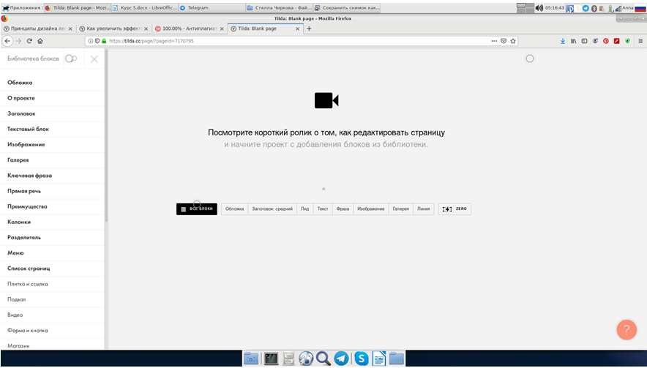Screen dimensions: 647x368
Task: Open the terminal in the dock
Action: [x=271, y=358]
